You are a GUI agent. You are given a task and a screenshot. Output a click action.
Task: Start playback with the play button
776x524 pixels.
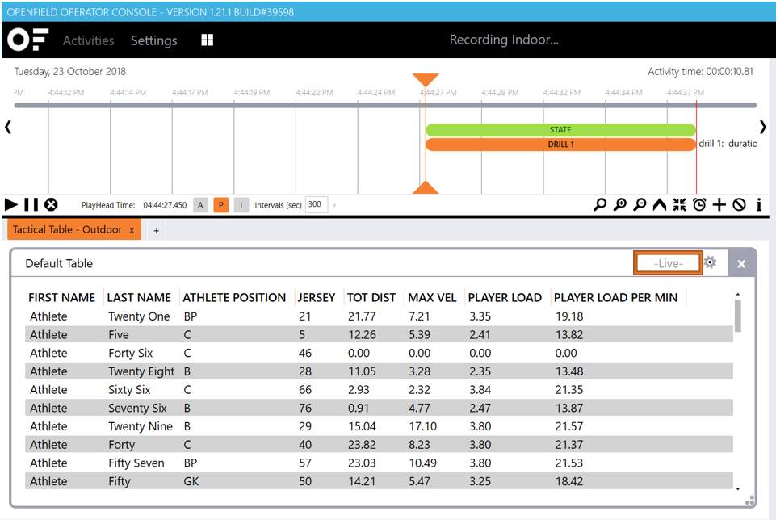(10, 204)
